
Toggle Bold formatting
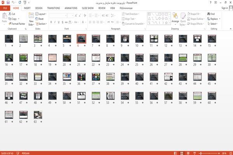coord(51,22)
